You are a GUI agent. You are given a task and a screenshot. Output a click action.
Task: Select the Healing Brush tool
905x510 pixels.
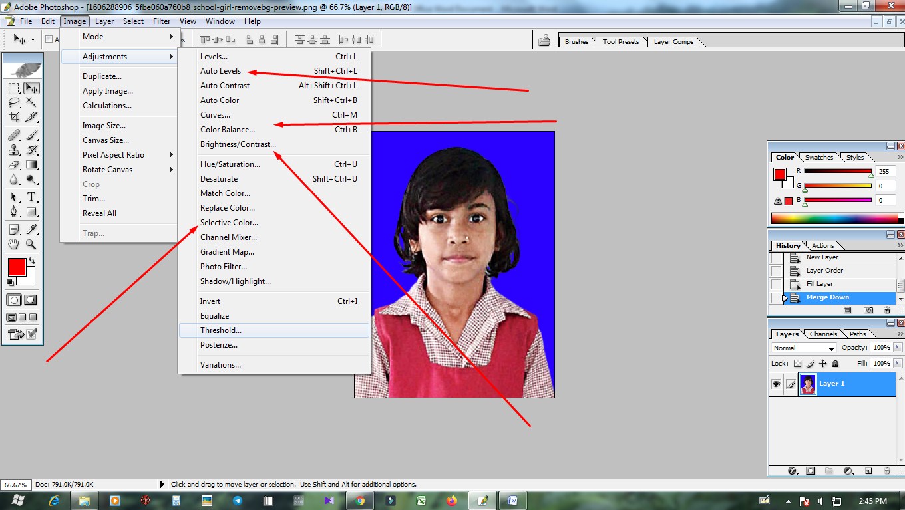point(14,135)
